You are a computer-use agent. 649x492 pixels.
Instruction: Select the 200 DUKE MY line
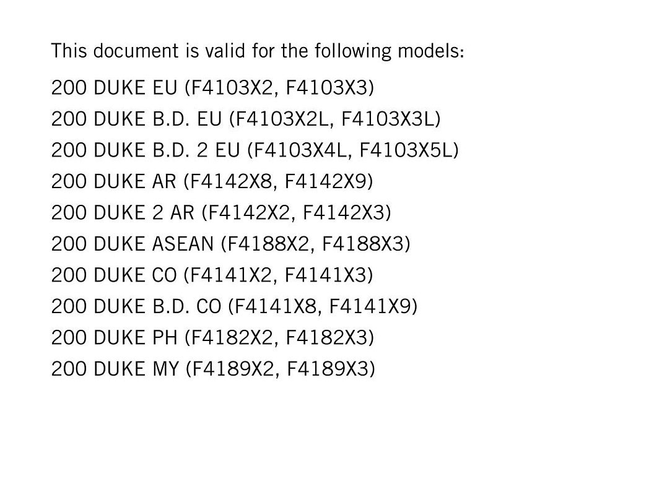tap(213, 369)
